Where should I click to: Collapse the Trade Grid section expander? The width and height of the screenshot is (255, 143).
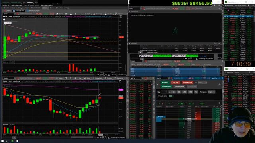click(130, 12)
